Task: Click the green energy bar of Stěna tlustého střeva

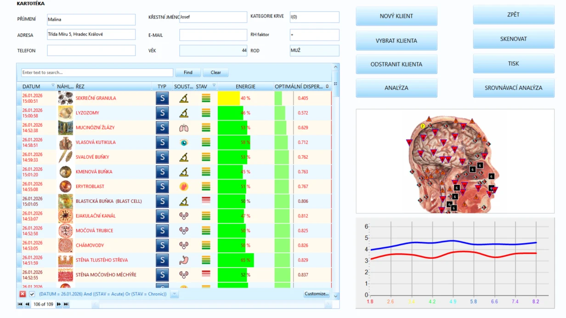Action: pos(236,260)
